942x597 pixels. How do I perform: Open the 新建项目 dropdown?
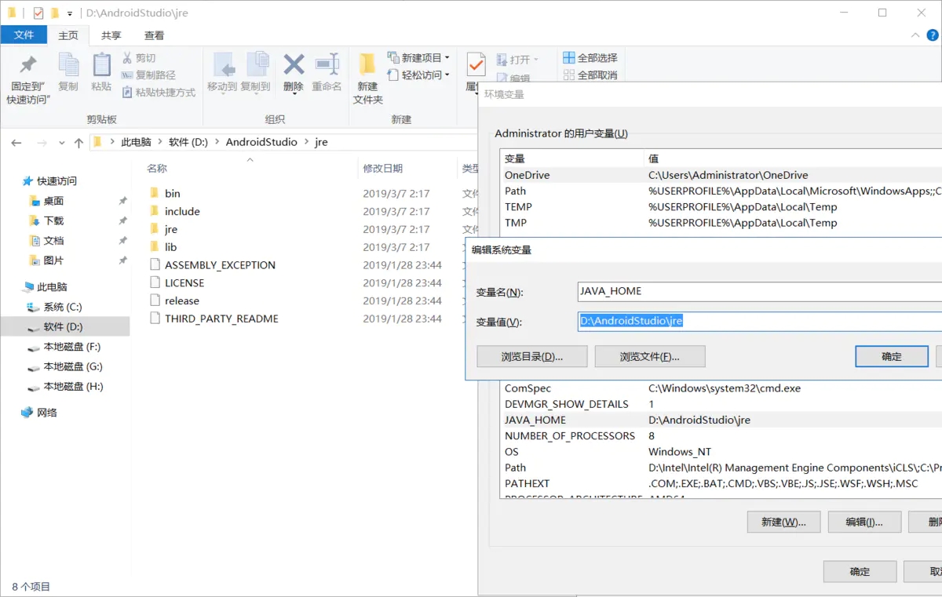[418, 58]
